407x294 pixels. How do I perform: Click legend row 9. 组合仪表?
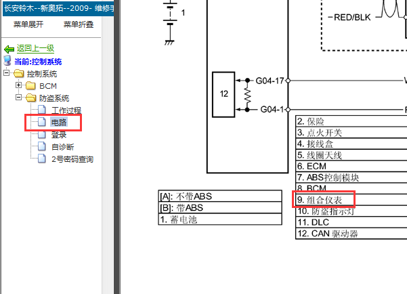351,200
